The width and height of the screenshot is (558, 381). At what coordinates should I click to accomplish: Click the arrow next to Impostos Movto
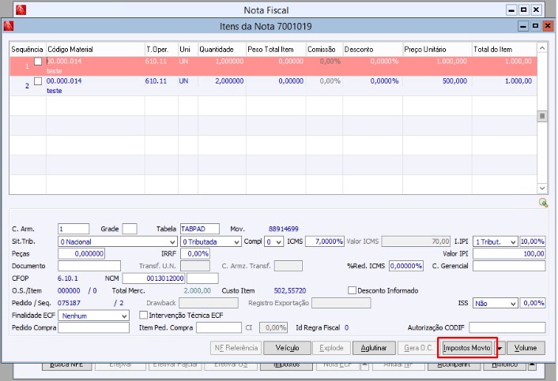tap(500, 348)
